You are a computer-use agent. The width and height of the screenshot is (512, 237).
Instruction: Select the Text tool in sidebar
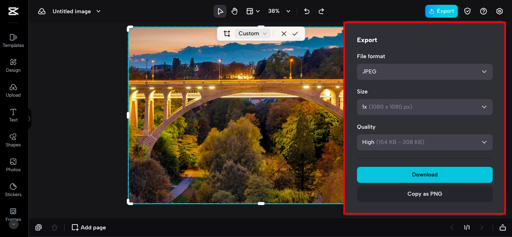click(13, 115)
